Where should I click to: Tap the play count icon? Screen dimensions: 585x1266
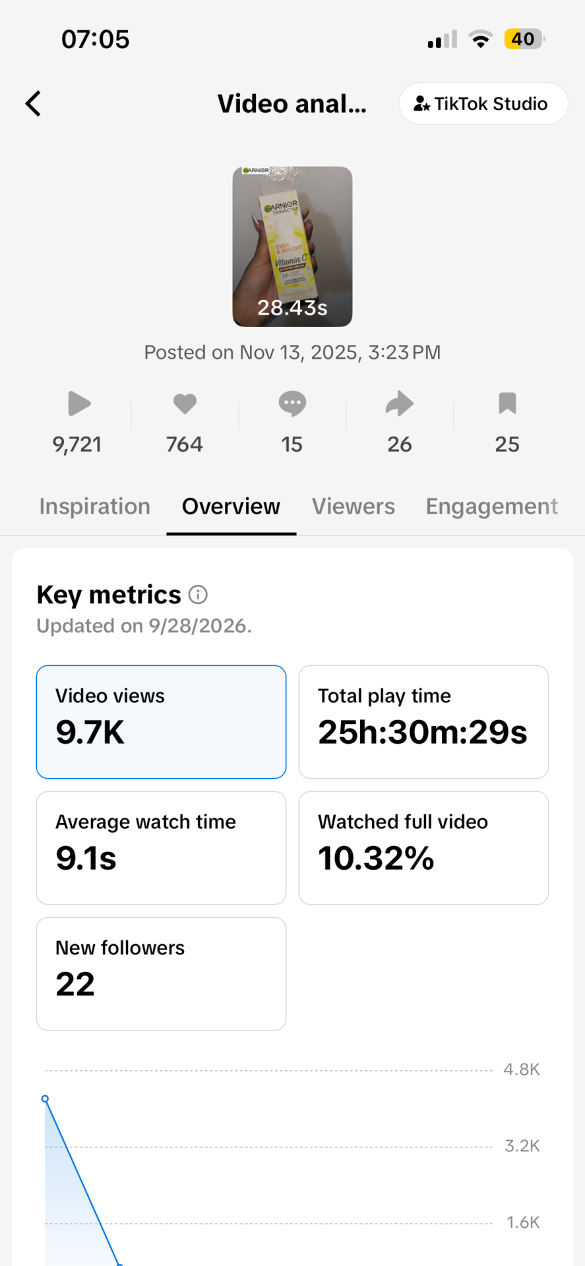pyautogui.click(x=78, y=404)
